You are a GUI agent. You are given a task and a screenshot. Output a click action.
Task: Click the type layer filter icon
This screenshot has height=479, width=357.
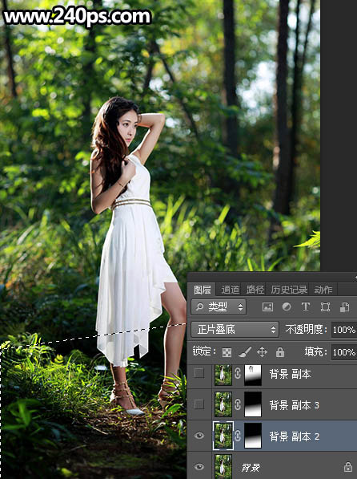306,306
